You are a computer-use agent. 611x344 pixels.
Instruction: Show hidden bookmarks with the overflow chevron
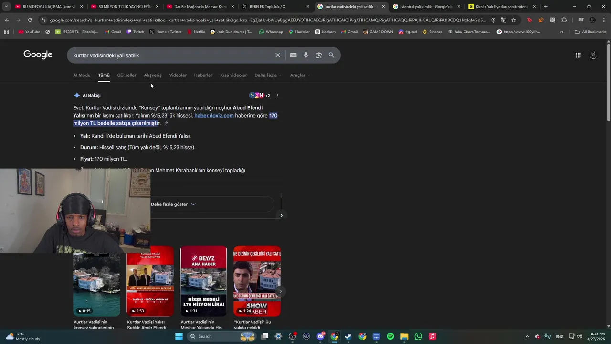pyautogui.click(x=562, y=32)
